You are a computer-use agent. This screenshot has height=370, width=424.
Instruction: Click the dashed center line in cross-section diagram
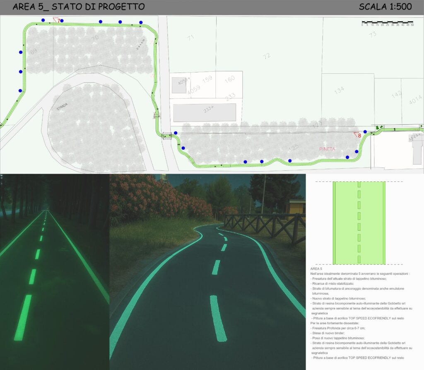point(359,223)
